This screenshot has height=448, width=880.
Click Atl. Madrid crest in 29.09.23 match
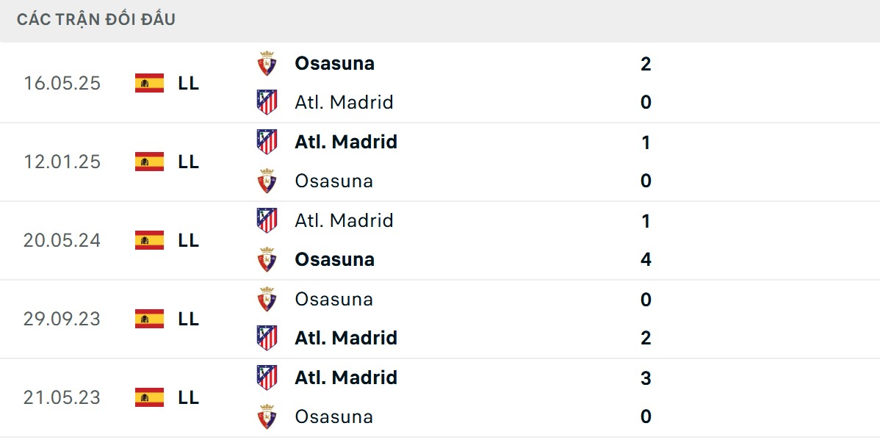point(267,338)
